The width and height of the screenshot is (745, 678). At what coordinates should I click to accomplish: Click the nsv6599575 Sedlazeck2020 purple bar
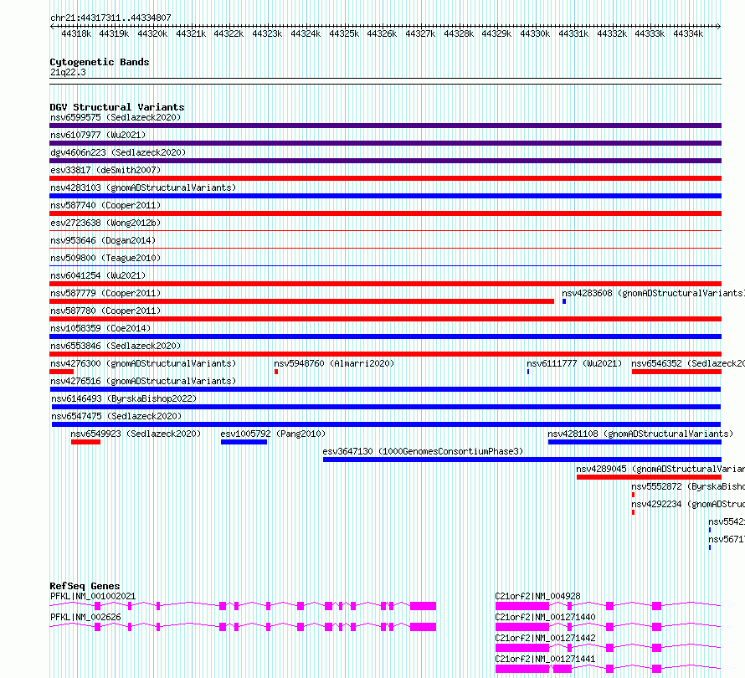pos(385,126)
